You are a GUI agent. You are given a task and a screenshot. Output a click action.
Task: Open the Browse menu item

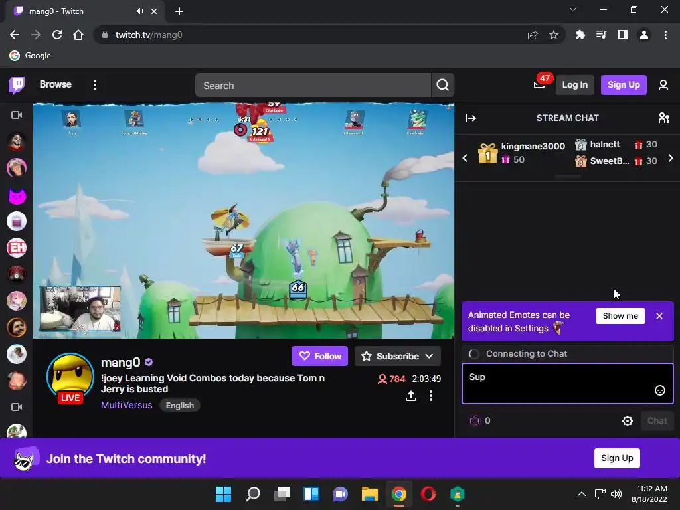point(56,84)
